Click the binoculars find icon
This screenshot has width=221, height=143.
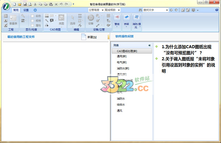[x=140, y=10]
